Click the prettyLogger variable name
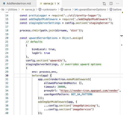 38,15
